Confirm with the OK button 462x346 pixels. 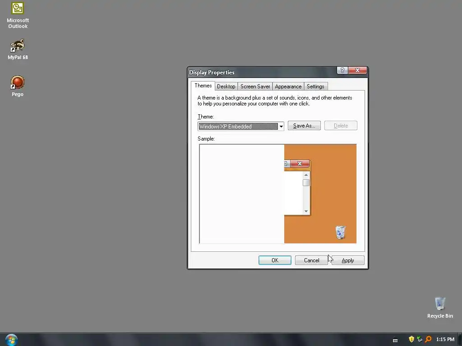tap(275, 260)
